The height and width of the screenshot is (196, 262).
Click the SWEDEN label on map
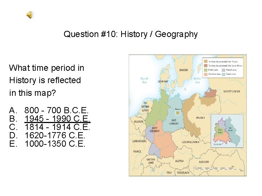183,70
